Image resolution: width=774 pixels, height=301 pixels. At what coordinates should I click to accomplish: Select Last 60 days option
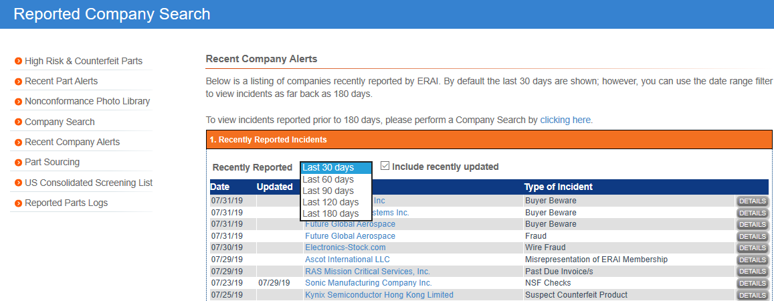(328, 179)
